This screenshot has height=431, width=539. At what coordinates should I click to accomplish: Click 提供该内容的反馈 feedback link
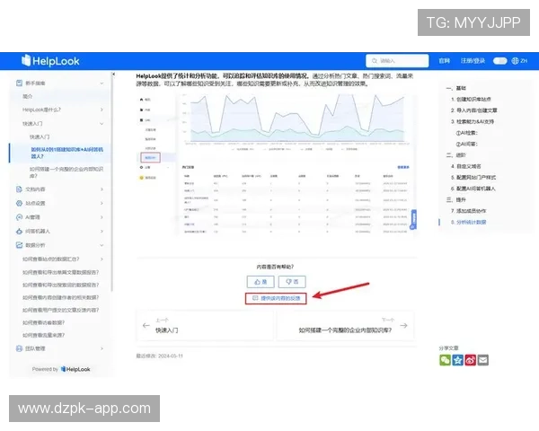coord(276,298)
